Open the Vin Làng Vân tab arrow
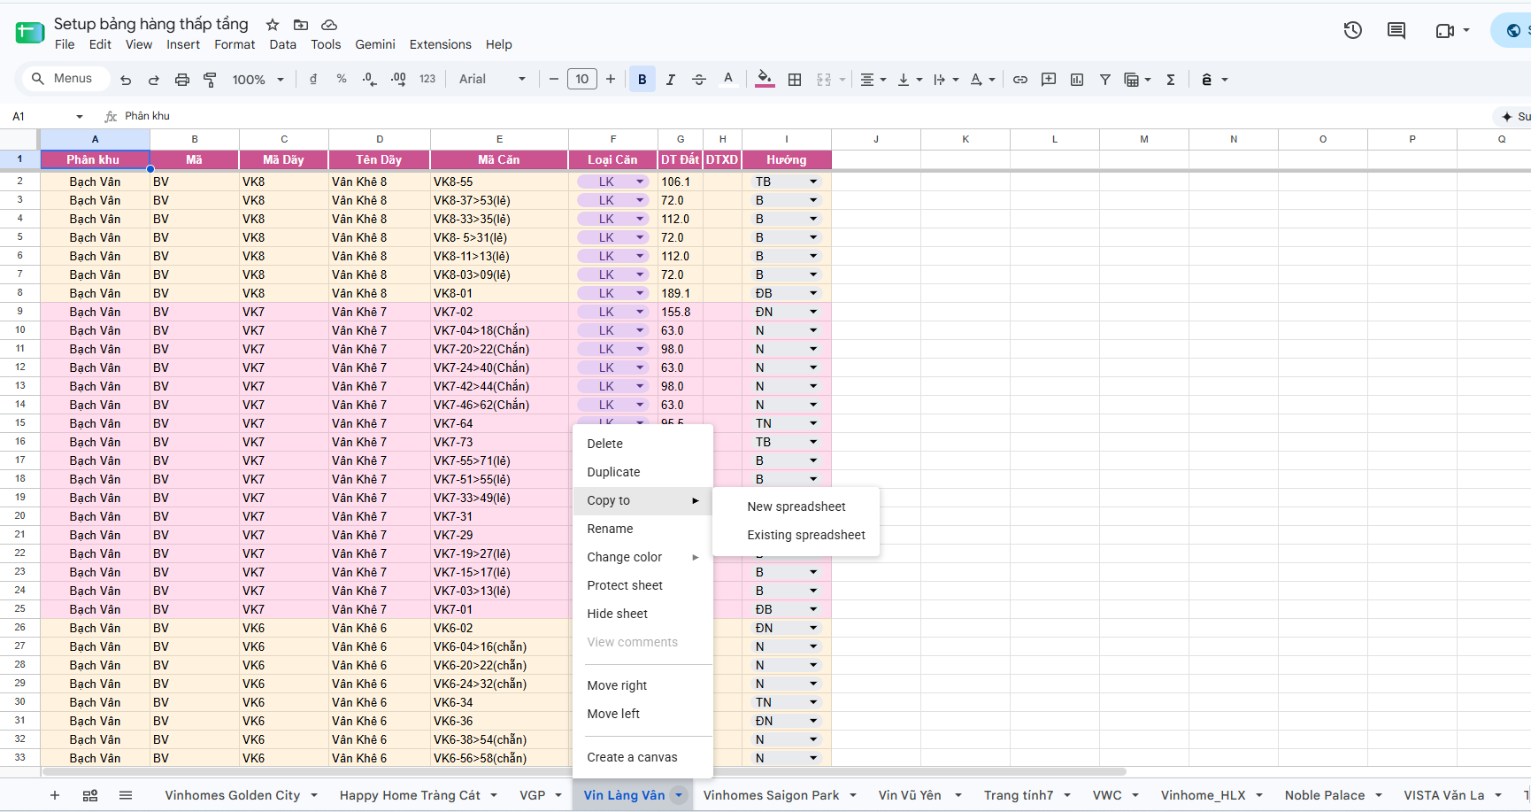This screenshot has width=1531, height=812. pyautogui.click(x=679, y=795)
